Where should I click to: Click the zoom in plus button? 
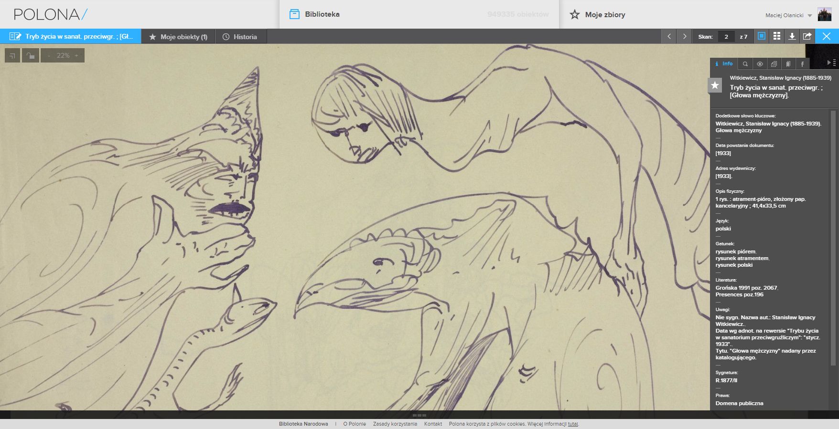[x=76, y=55]
